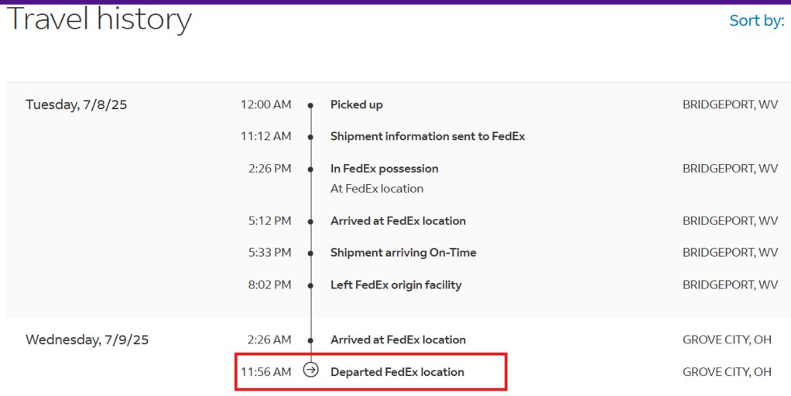Viewport: 791px width, 396px height.
Task: Click the Picked up status text
Action: click(357, 104)
